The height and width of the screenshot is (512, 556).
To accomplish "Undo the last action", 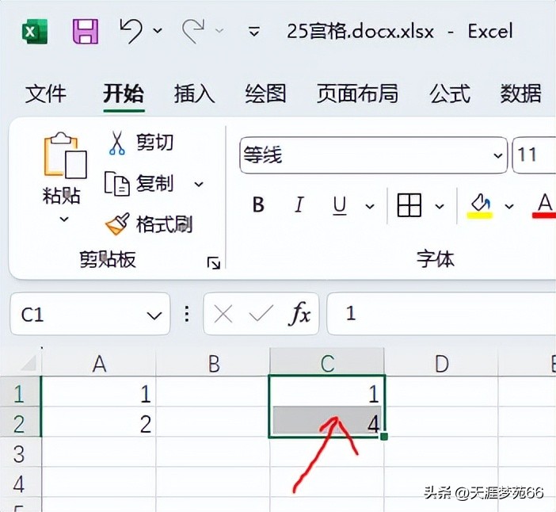I will coord(131,31).
